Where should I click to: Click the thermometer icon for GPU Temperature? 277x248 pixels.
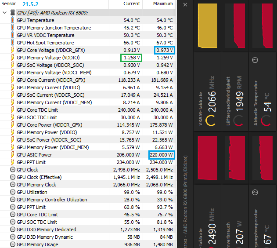[x=13, y=20]
